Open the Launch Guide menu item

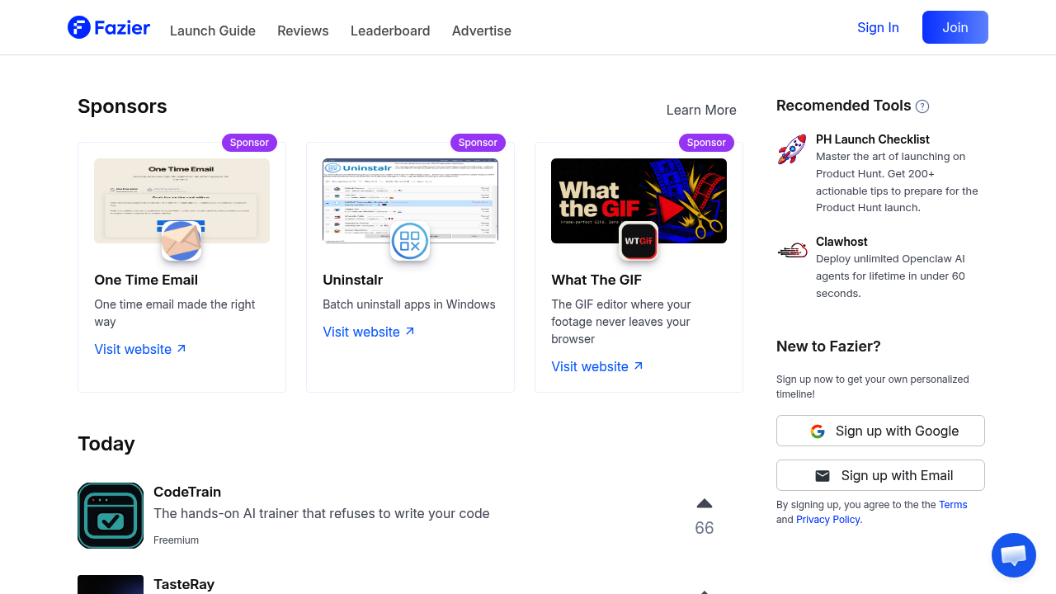pyautogui.click(x=213, y=31)
